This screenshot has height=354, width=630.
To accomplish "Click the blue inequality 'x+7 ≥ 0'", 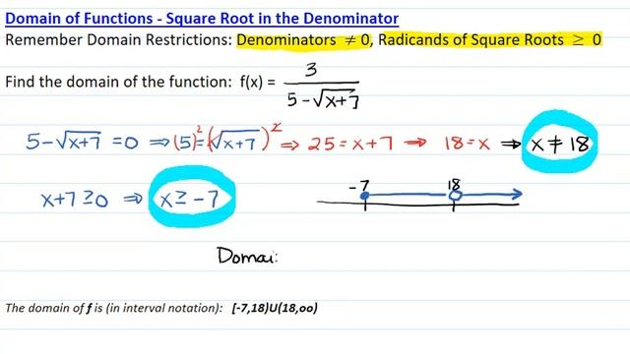I will (75, 199).
